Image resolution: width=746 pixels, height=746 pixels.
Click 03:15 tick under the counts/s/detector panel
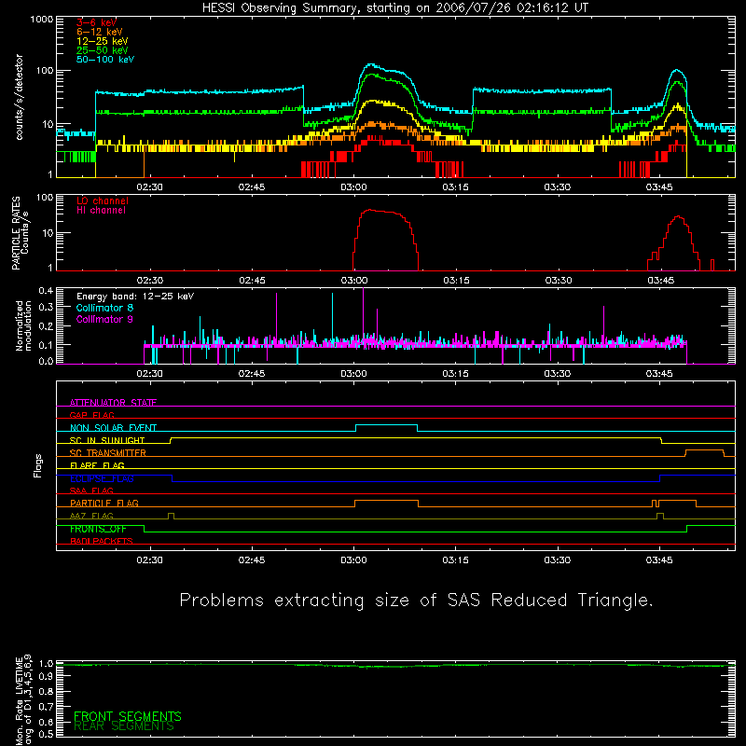455,187
